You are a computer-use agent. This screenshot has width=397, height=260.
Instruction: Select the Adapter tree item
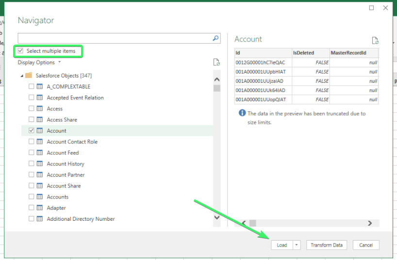(x=56, y=208)
